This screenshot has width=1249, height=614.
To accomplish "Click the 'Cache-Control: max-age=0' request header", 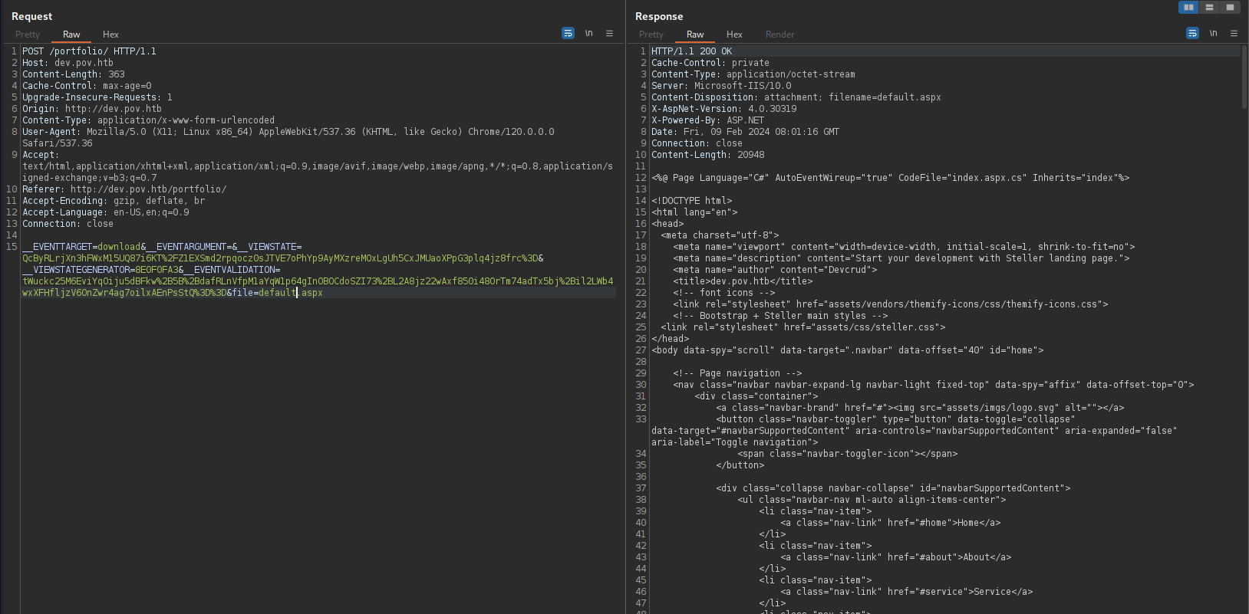I will [x=87, y=86].
